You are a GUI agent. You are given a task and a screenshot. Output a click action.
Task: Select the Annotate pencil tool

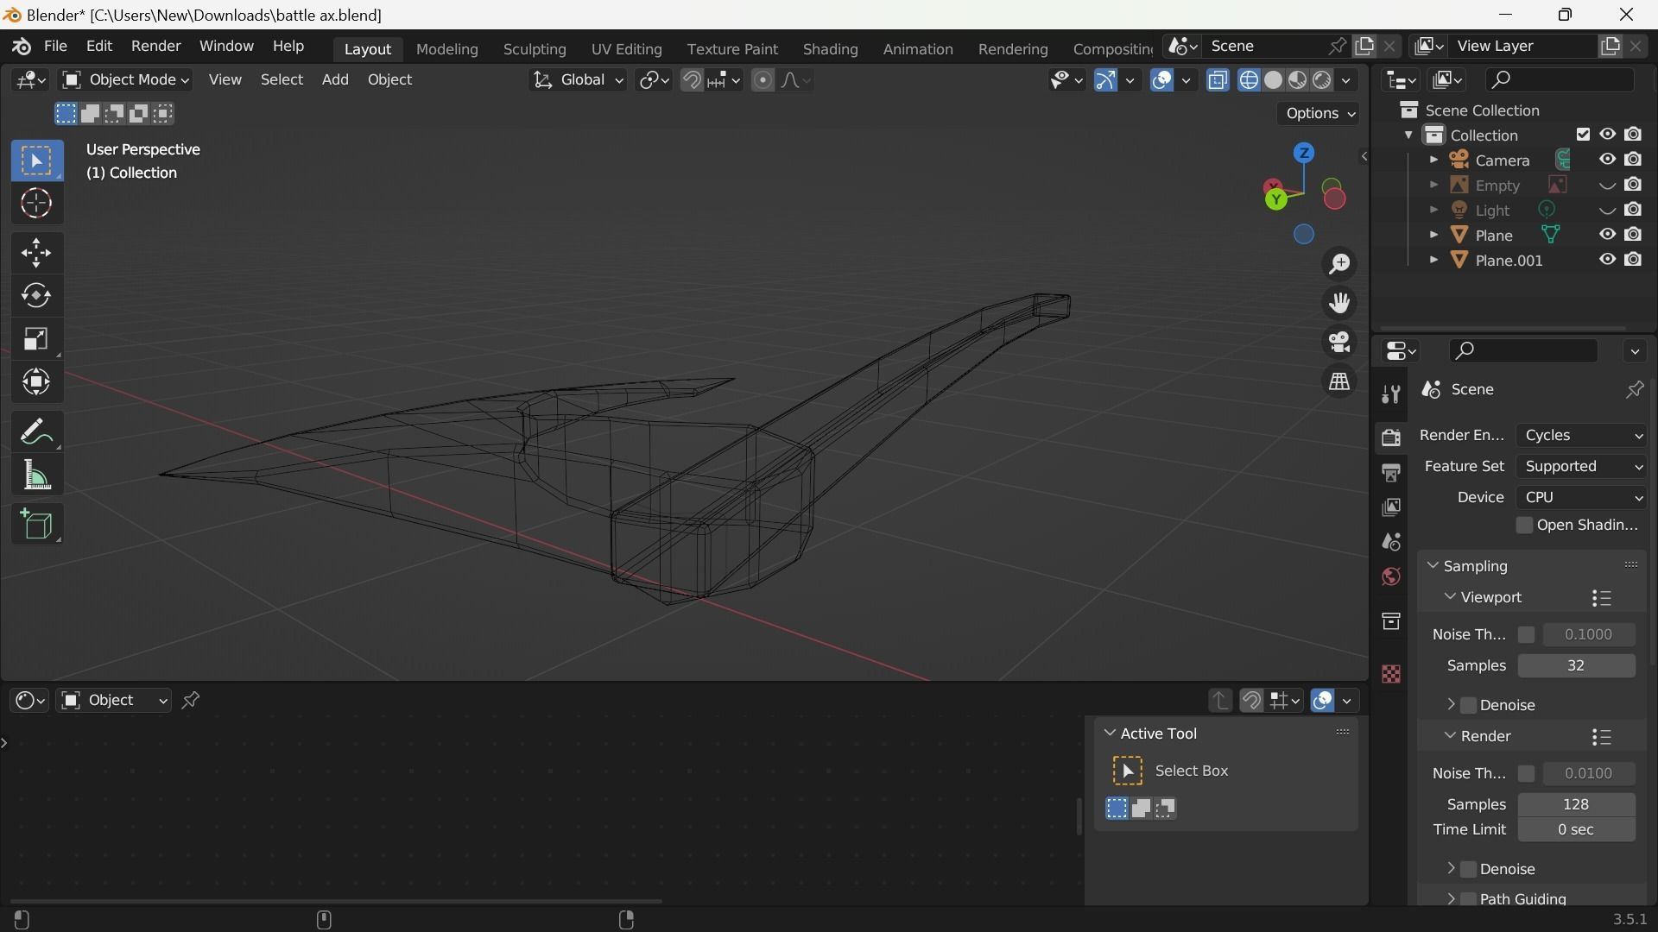click(x=36, y=431)
